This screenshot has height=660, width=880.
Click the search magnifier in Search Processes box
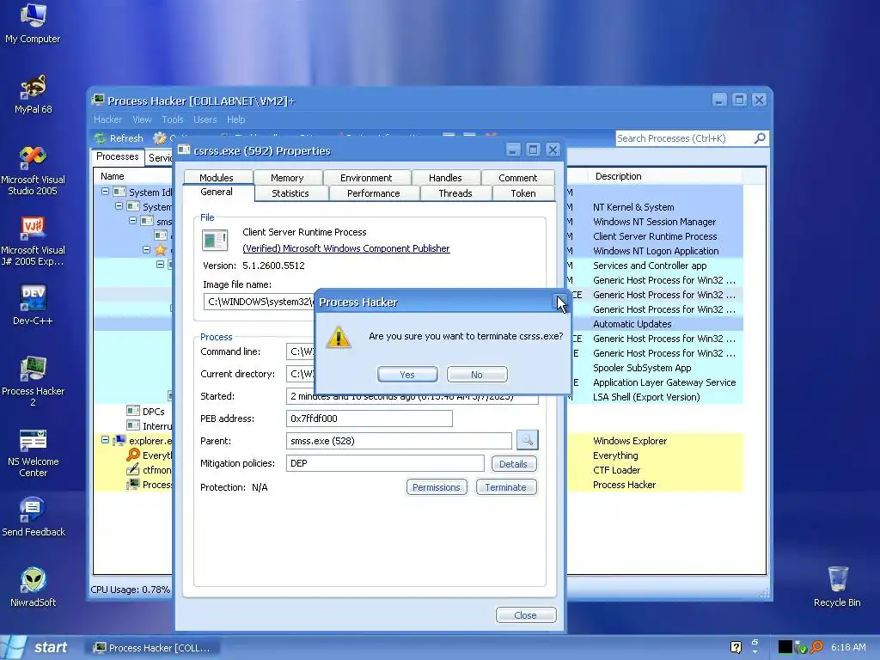(x=760, y=138)
